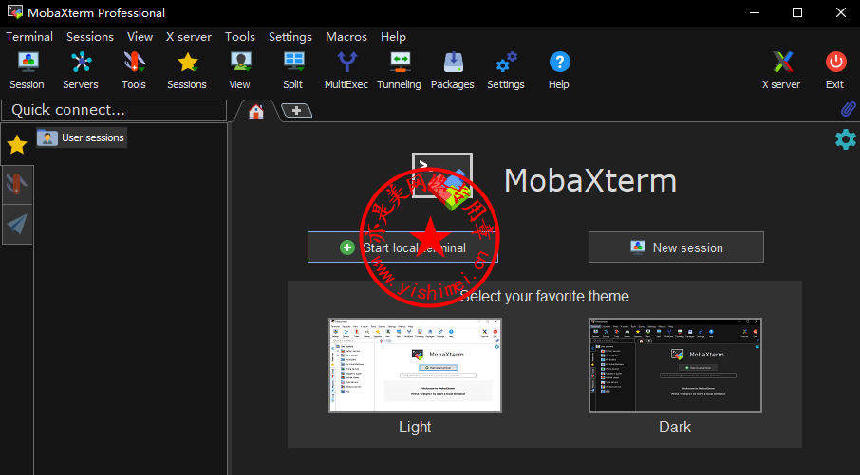This screenshot has height=475, width=860.
Task: Click the Start local terminal button
Action: tap(402, 247)
